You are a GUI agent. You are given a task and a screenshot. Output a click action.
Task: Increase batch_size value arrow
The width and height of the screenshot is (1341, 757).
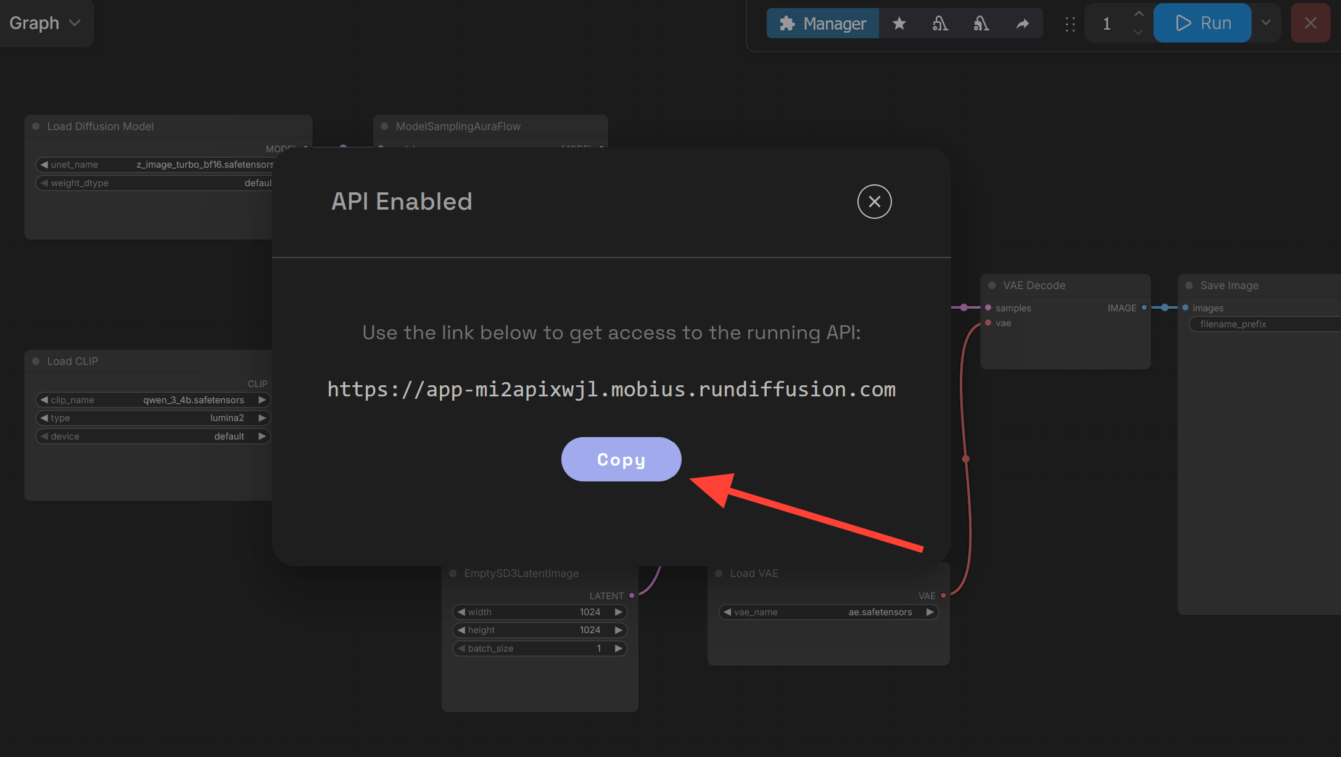click(619, 649)
